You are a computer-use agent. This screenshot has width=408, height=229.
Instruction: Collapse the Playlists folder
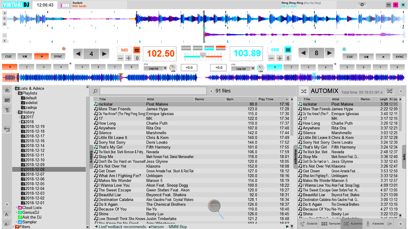[x=17, y=93]
